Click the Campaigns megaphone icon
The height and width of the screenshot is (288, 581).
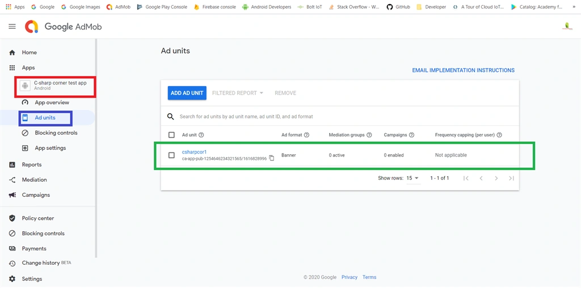pyautogui.click(x=12, y=195)
